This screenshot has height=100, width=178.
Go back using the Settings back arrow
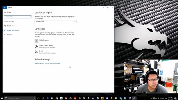click(x=5, y=7)
